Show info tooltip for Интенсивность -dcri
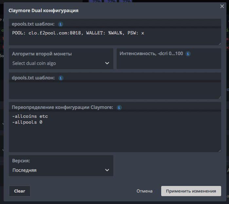 pos(188,54)
